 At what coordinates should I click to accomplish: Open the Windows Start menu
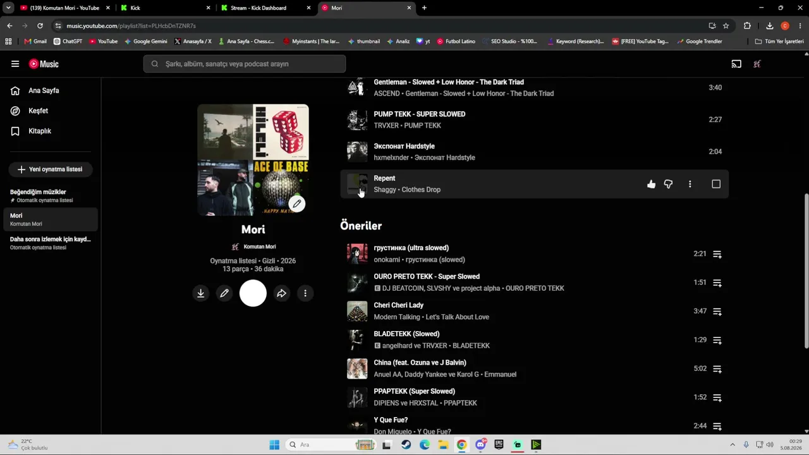(274, 445)
